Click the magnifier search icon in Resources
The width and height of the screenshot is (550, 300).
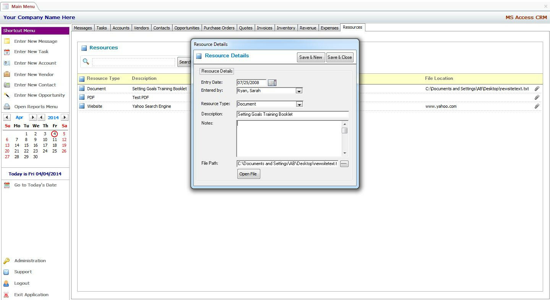click(x=86, y=62)
